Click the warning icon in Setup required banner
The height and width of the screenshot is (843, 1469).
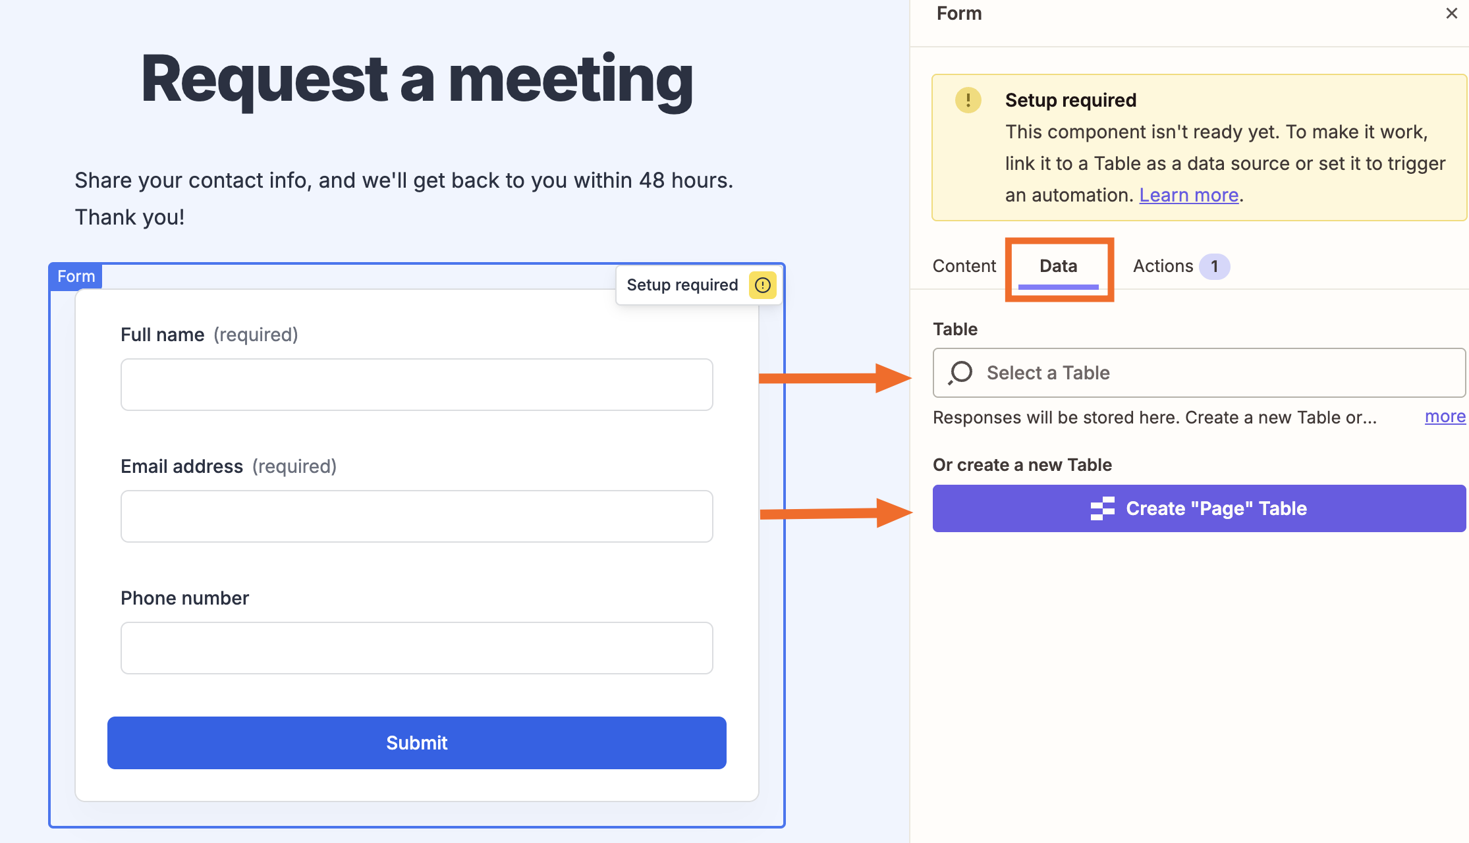coord(968,100)
